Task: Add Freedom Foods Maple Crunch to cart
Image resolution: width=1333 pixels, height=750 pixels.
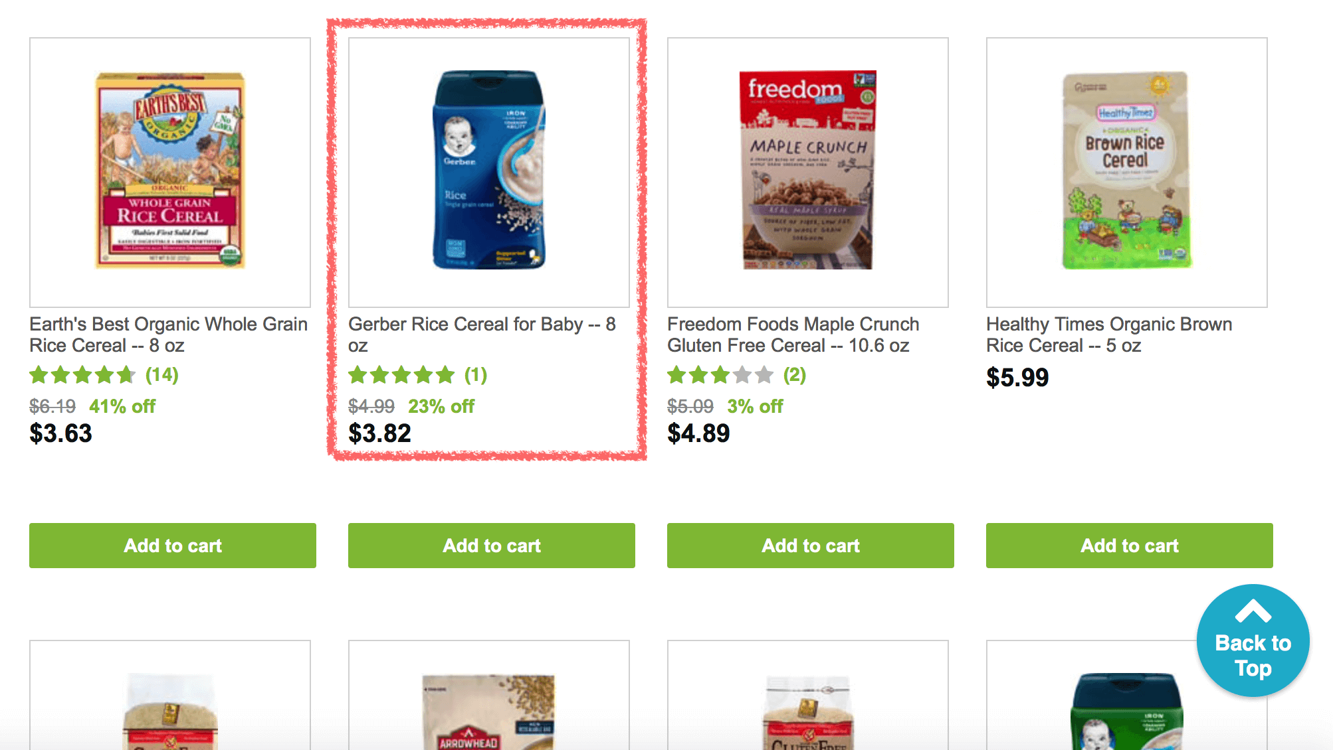Action: 811,546
